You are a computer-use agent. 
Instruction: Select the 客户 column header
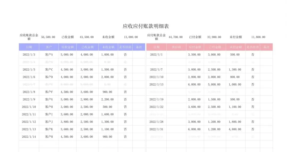pyautogui.click(x=49, y=47)
